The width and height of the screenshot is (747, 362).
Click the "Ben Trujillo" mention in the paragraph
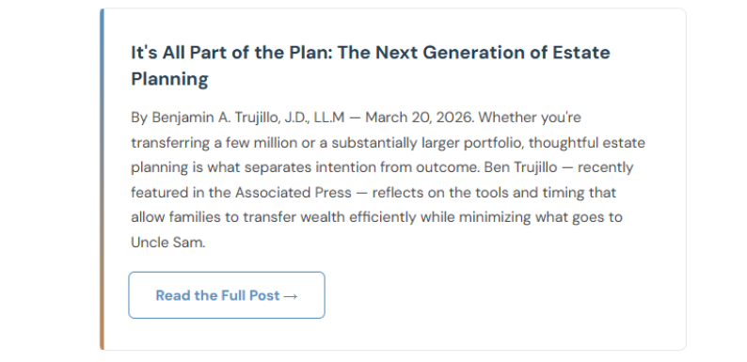pos(526,167)
